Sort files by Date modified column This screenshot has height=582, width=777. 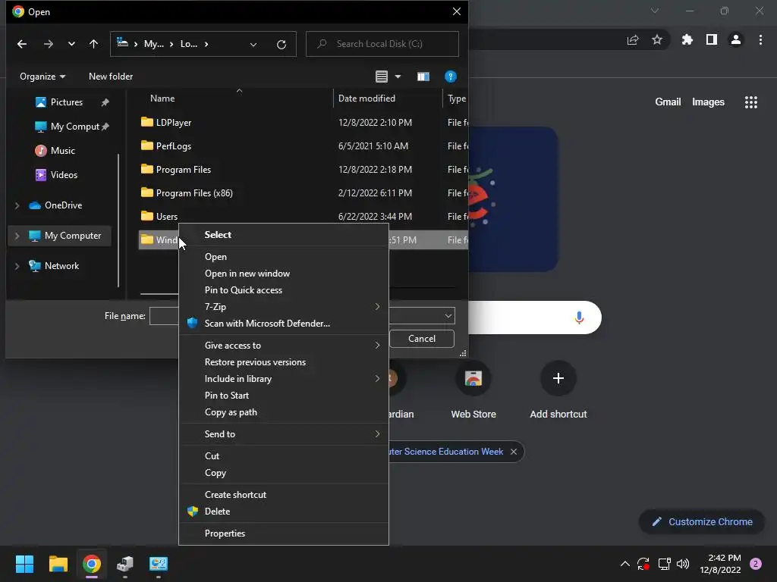point(366,99)
